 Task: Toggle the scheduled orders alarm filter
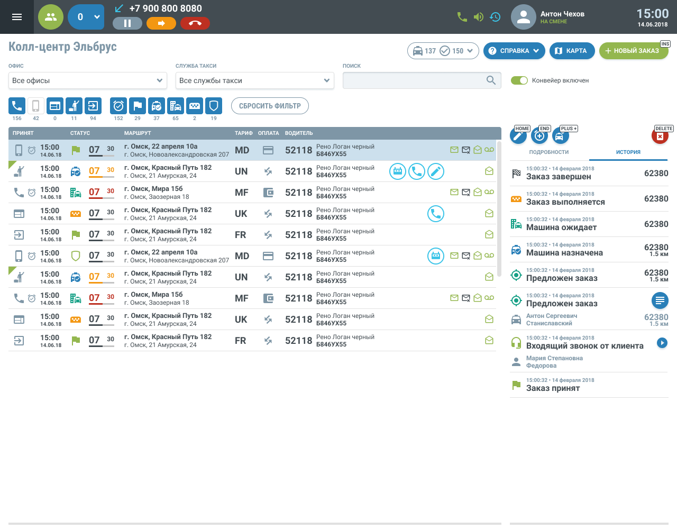[118, 106]
